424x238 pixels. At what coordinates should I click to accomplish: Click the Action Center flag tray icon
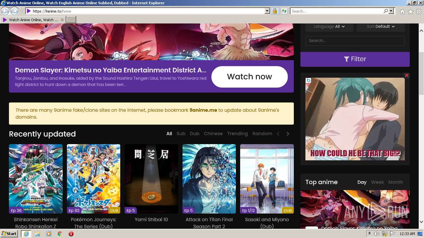393,234
